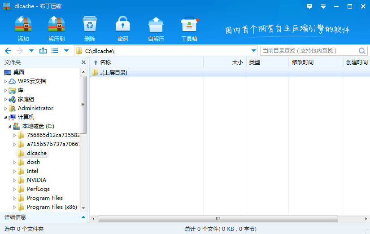The image size is (370, 234).
Task: Select the Intel folder
Action: click(32, 171)
